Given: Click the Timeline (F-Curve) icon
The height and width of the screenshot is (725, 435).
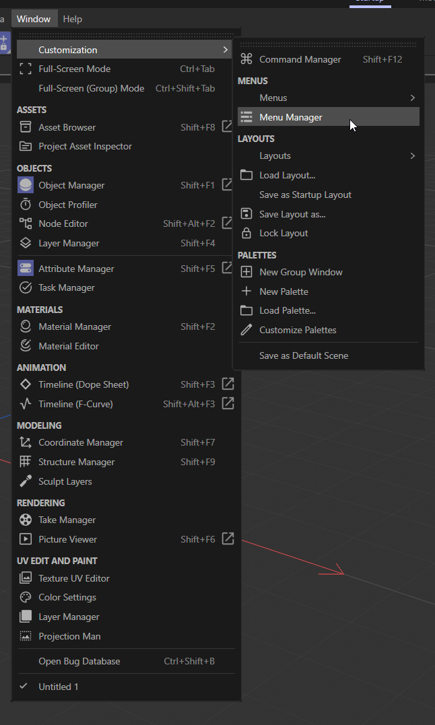Looking at the screenshot, I should [26, 404].
